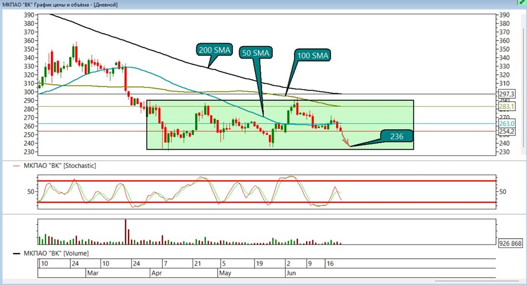The width and height of the screenshot is (527, 285).
Task: Click the date label '19' on the time axis
Action: tap(259, 263)
